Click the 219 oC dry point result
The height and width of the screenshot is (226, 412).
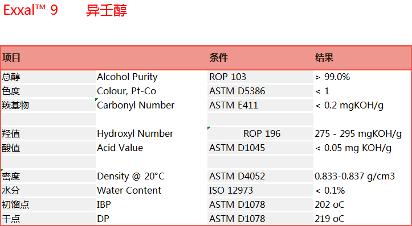tap(329, 219)
